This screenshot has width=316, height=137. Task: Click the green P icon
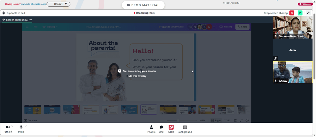click(300, 13)
